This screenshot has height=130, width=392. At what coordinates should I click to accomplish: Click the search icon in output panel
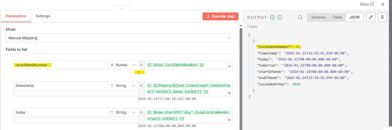point(300,17)
